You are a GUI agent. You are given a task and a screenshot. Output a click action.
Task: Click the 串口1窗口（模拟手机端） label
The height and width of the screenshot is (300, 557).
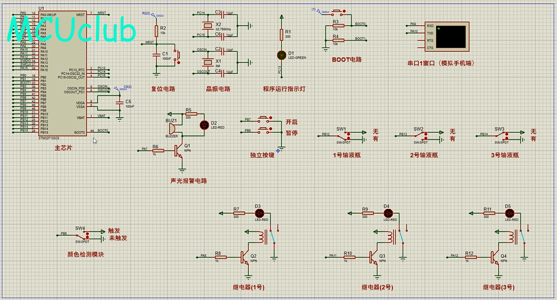pos(441,63)
